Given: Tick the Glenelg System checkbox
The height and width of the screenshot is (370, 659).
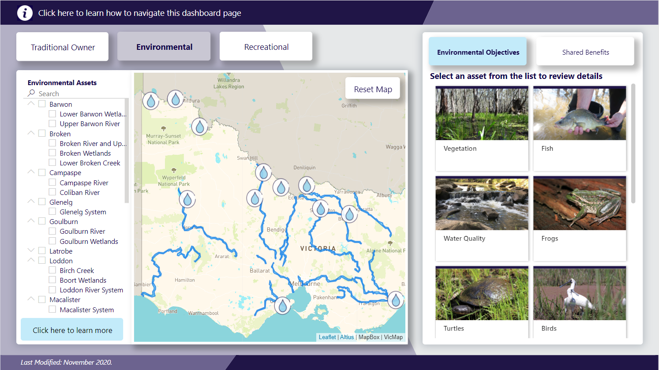Looking at the screenshot, I should [52, 211].
